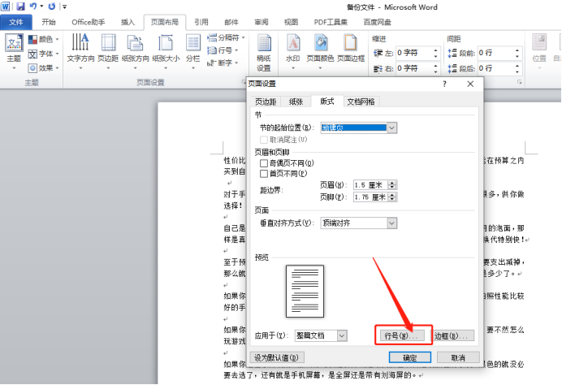Open paper Orientation (纸张方向) menu

[135, 52]
